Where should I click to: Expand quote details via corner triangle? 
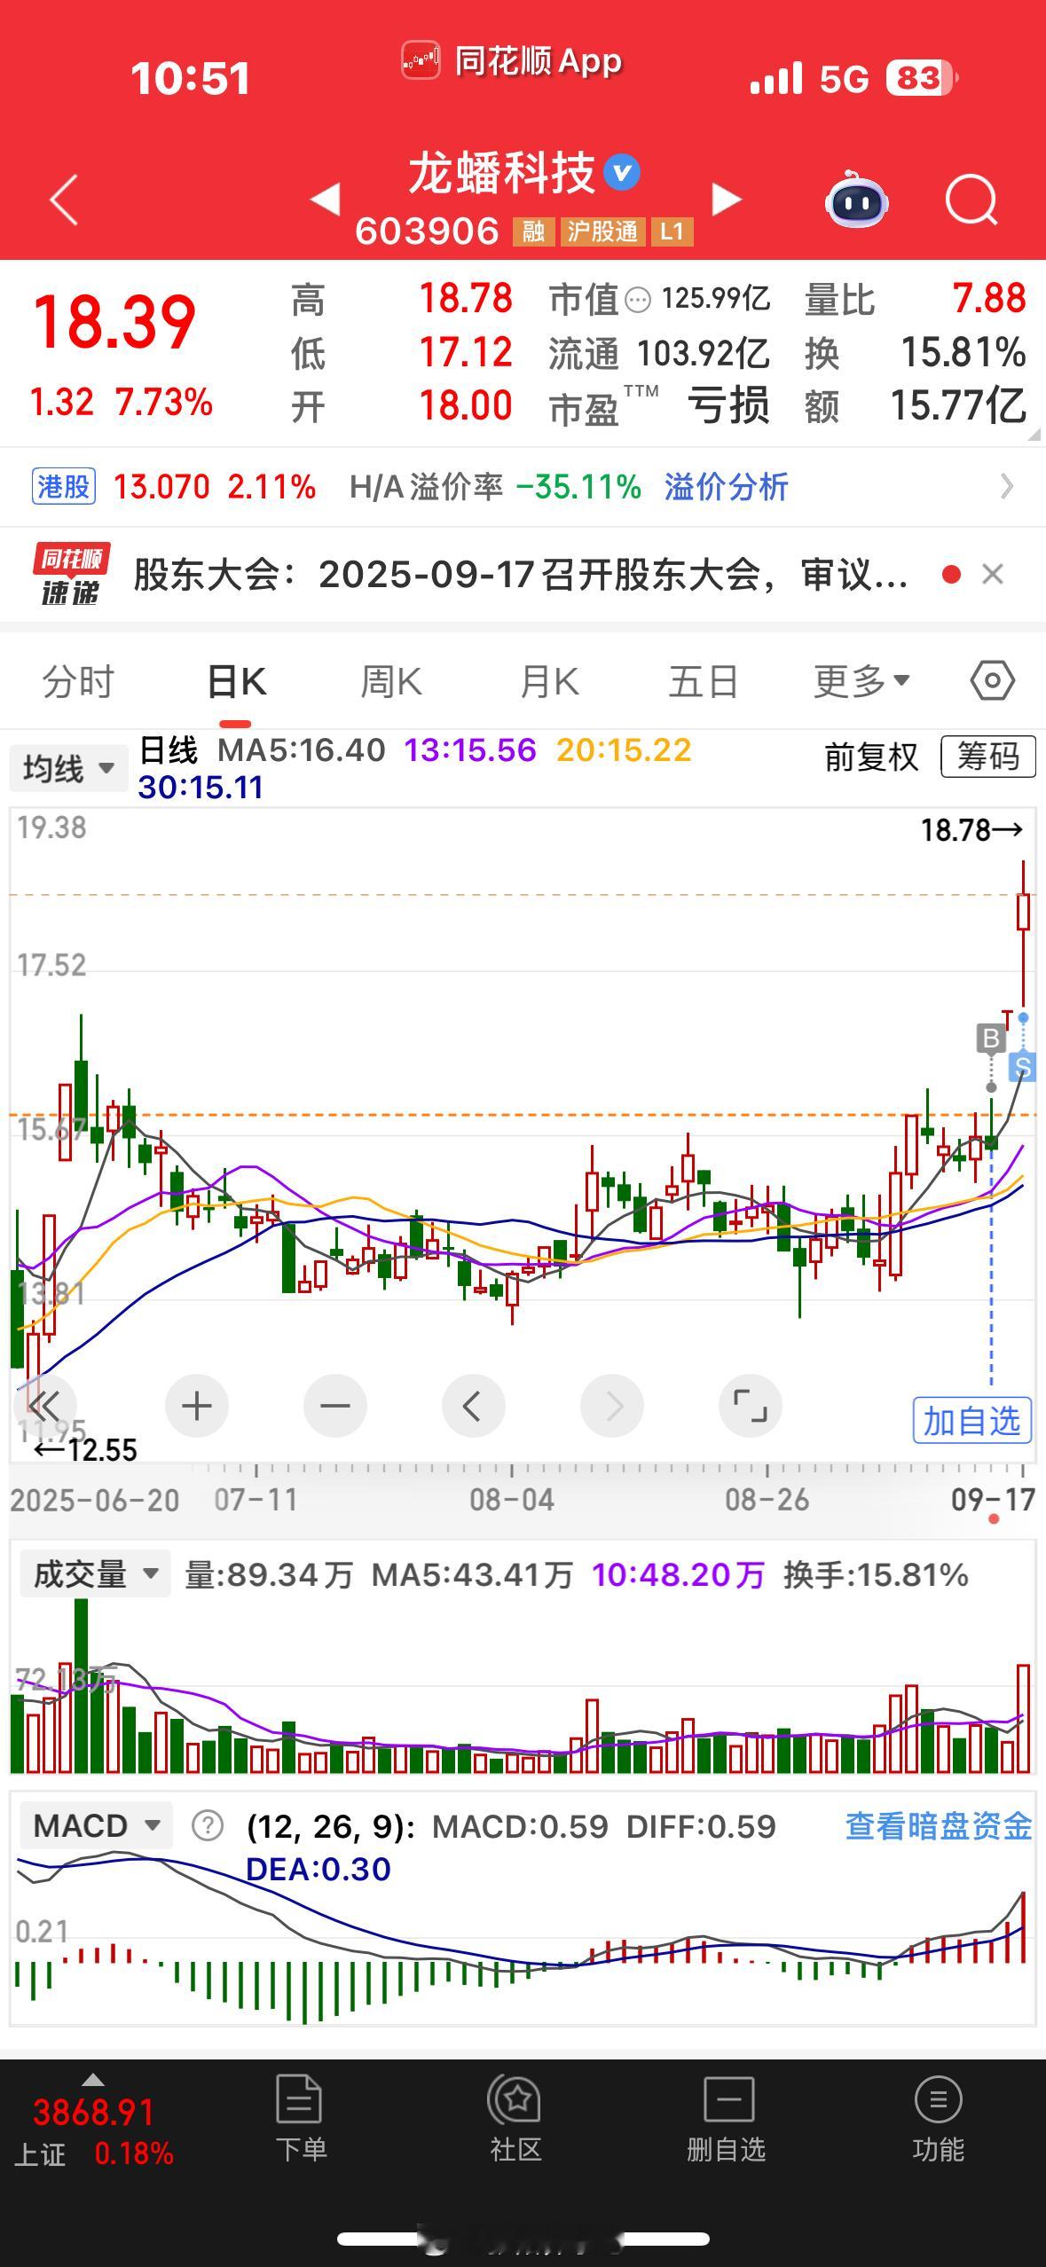point(1034,435)
